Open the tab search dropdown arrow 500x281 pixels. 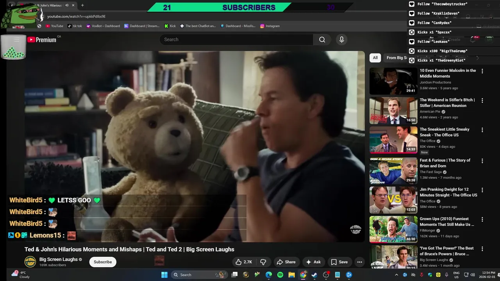click(x=12, y=5)
